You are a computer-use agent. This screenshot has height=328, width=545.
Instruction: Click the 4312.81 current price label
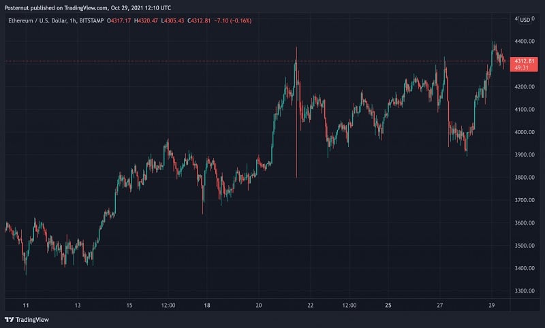click(524, 61)
